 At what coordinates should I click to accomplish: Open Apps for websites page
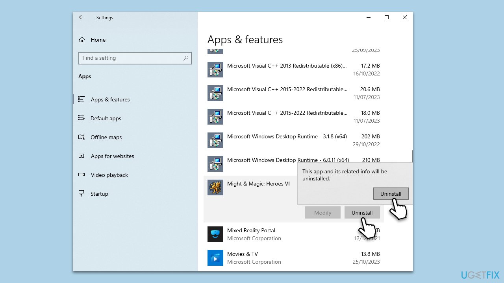113,156
